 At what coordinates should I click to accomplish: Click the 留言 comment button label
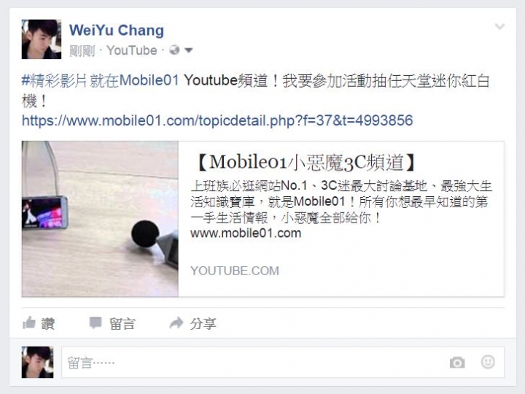(122, 324)
